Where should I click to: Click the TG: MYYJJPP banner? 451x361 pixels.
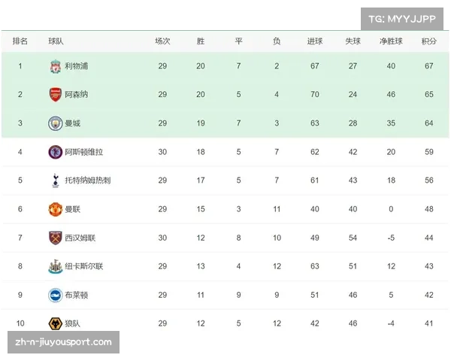coord(402,19)
